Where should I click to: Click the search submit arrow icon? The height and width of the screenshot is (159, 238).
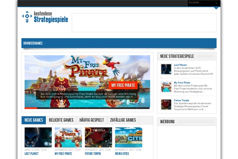[216, 3]
